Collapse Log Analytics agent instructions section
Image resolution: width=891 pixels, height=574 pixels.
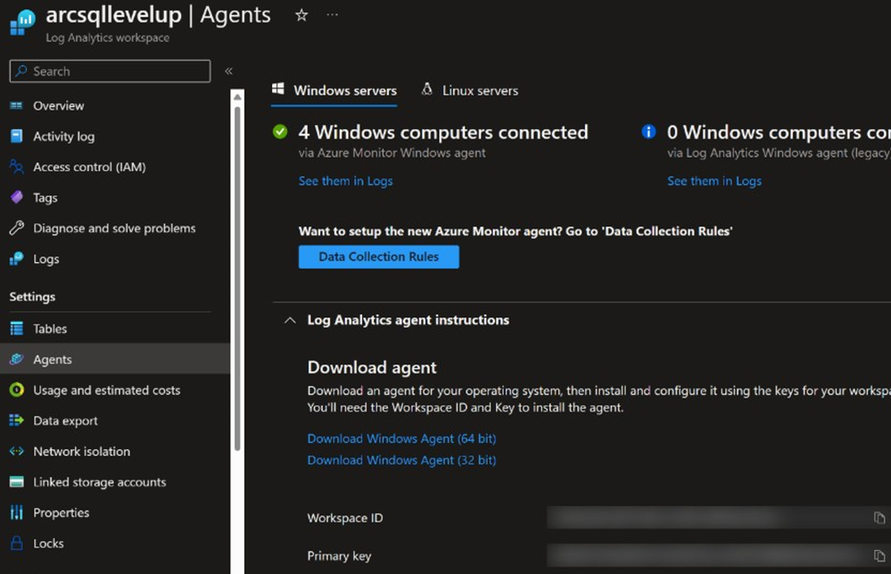pos(290,320)
